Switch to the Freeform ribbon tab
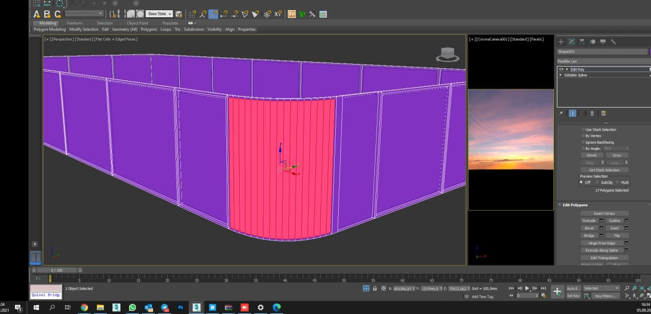 coord(74,23)
